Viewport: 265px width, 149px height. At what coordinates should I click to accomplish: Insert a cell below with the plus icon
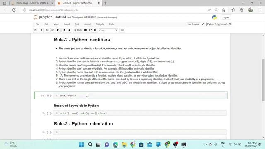(41, 30)
